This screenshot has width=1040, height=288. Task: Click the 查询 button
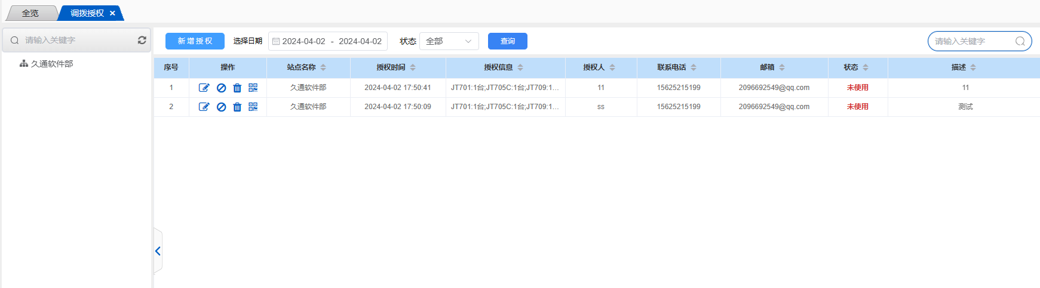click(x=507, y=41)
